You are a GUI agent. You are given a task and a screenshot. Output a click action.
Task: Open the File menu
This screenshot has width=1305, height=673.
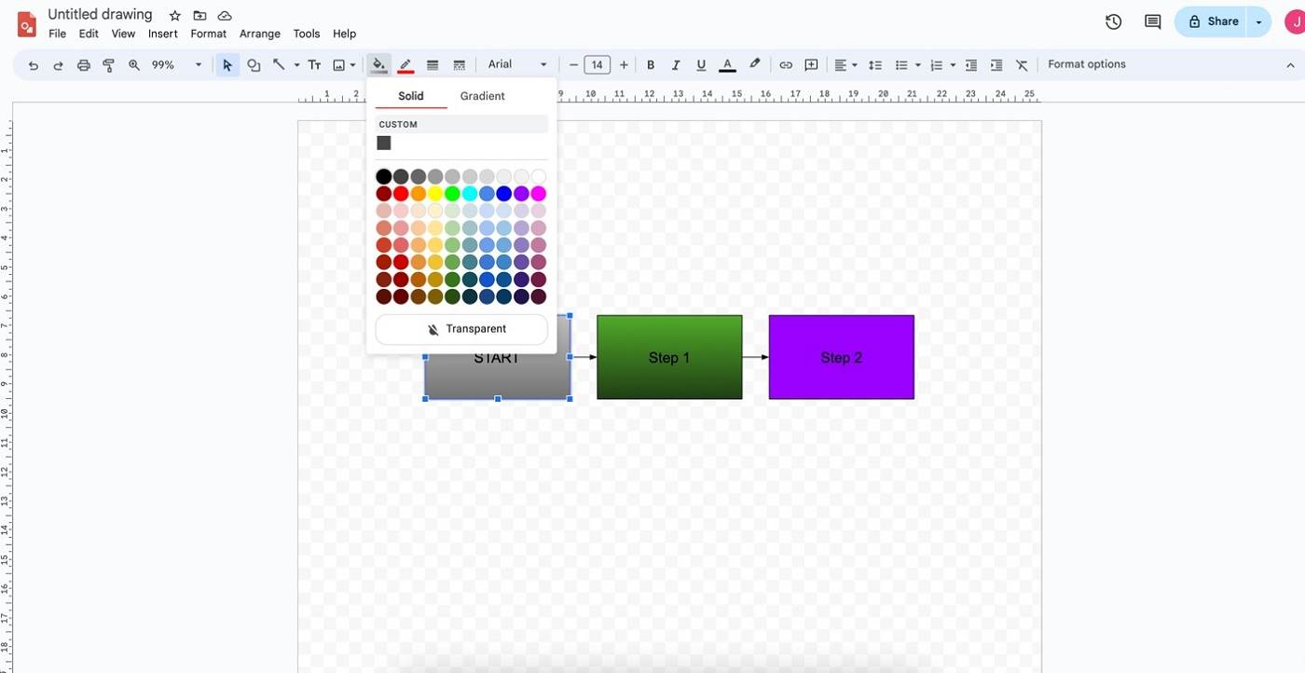57,34
